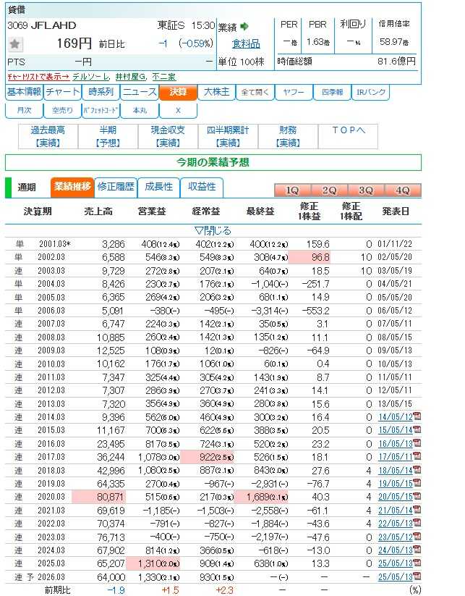465x596 pixels.
Task: Open the 基本情報 tab
Action: click(24, 92)
